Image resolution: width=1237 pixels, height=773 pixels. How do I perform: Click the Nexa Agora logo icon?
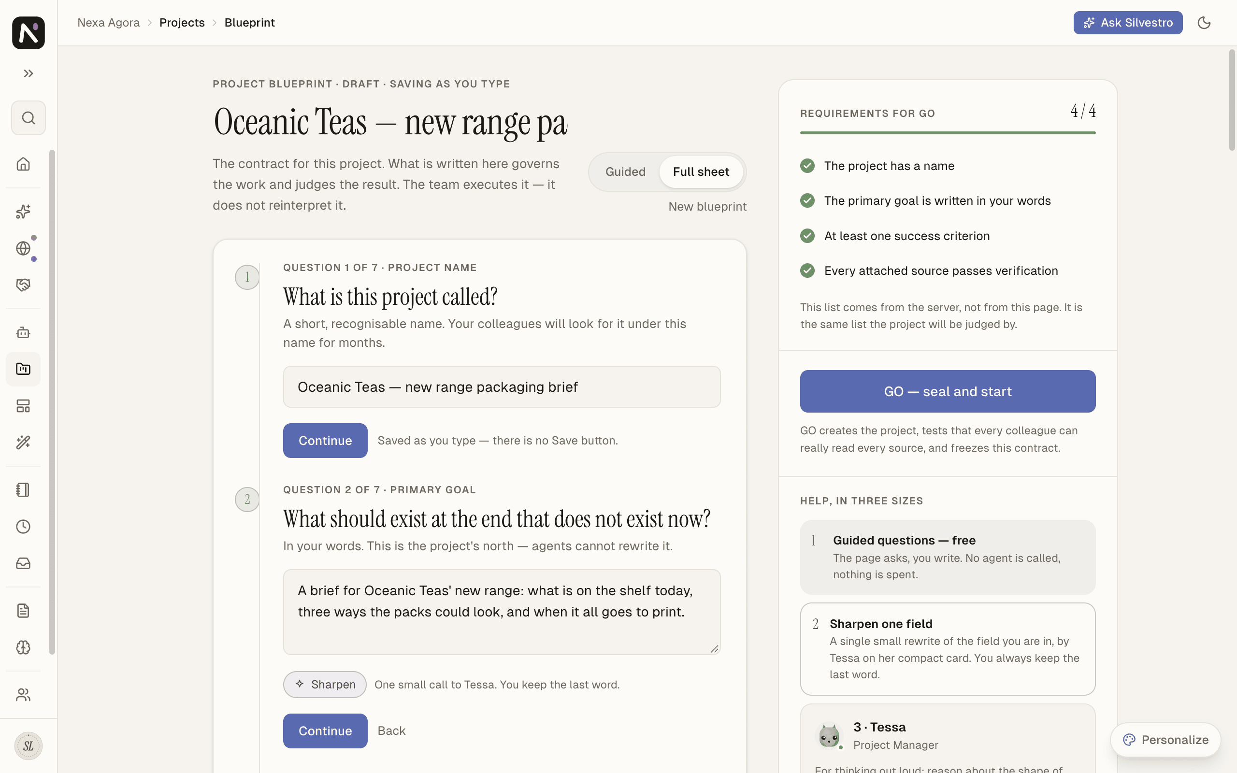29,33
